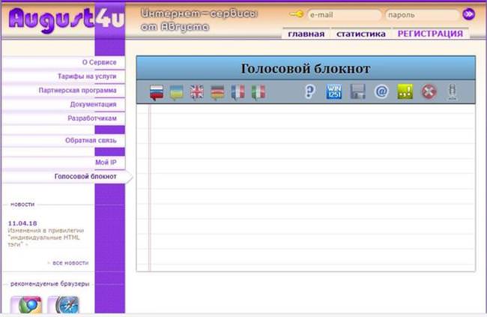Start recording with the microphone icon
The image size is (487, 317).
click(453, 92)
